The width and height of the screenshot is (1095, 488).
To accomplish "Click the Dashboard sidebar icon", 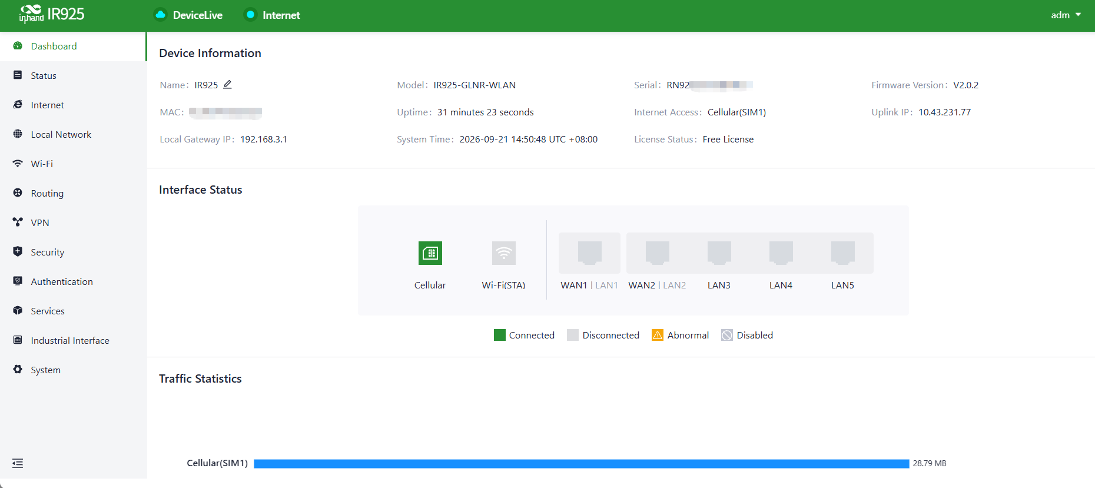I will (x=18, y=46).
